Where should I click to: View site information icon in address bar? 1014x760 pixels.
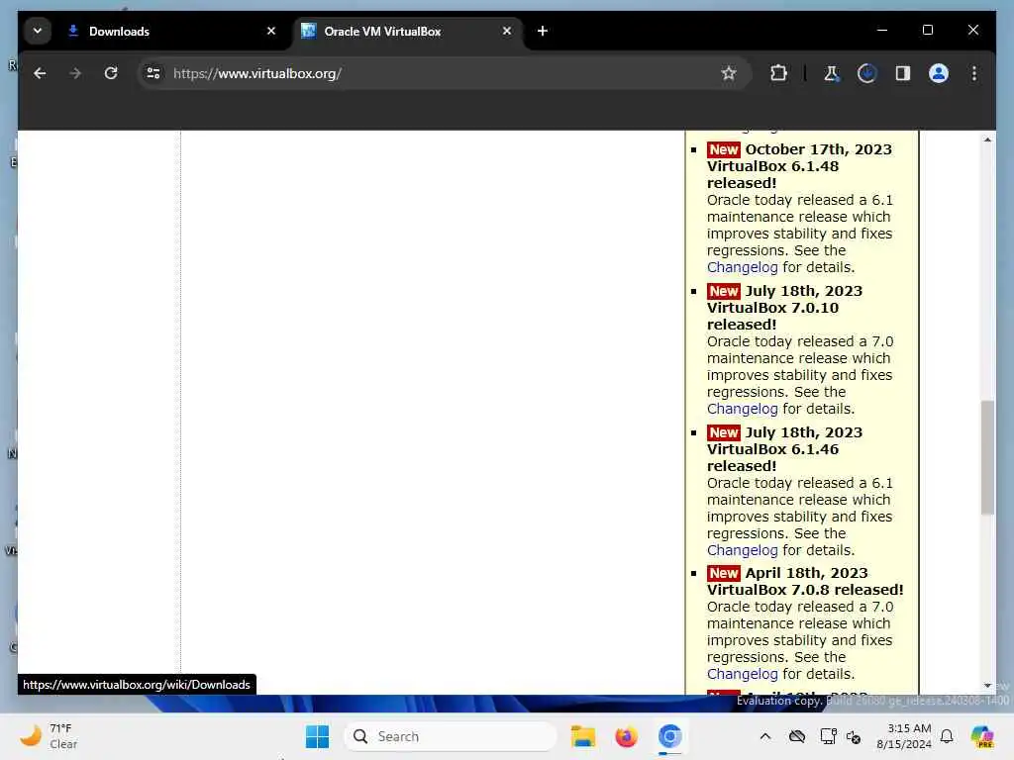(153, 73)
